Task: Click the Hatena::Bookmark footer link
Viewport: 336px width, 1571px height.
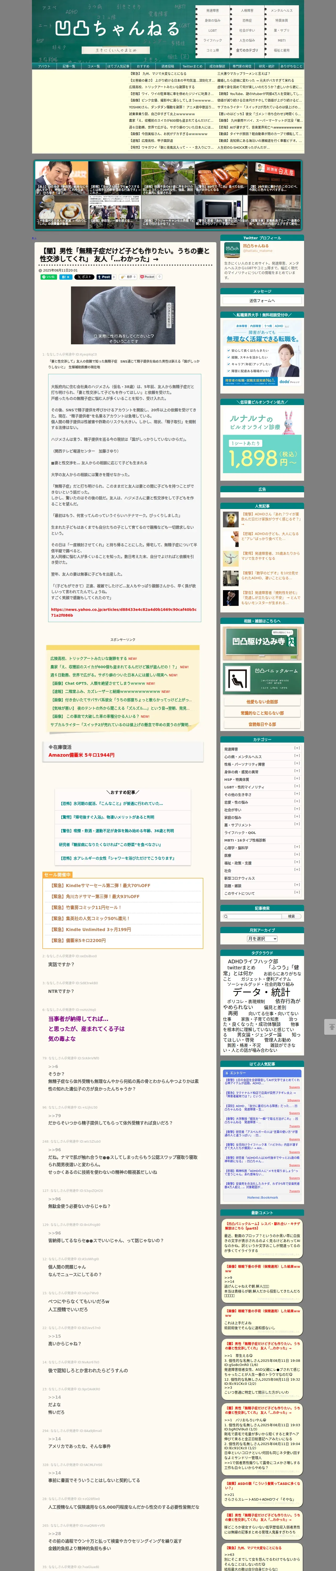Action: point(262,1197)
